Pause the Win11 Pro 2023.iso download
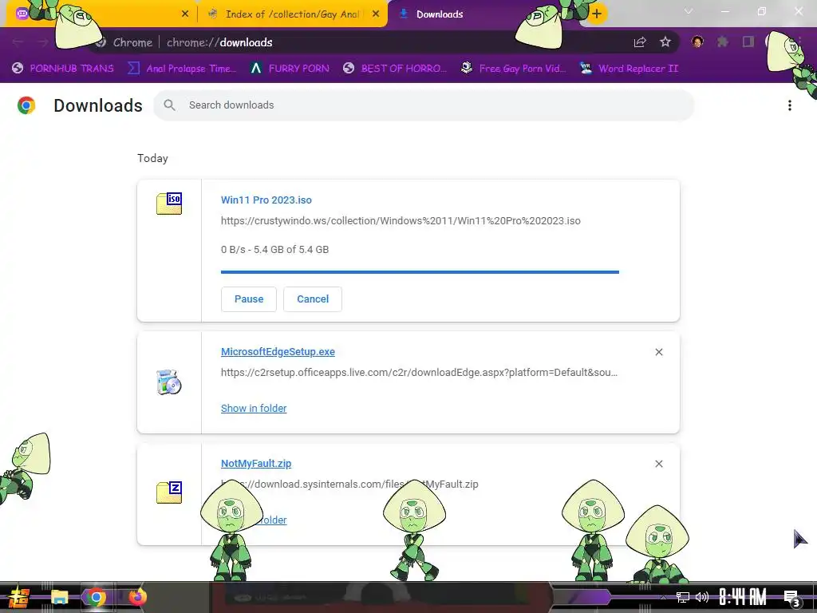 click(249, 299)
